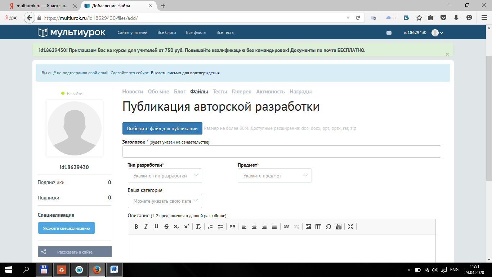This screenshot has height=277, width=492.
Task: Switch to the Новости profile tab
Action: 133,92
